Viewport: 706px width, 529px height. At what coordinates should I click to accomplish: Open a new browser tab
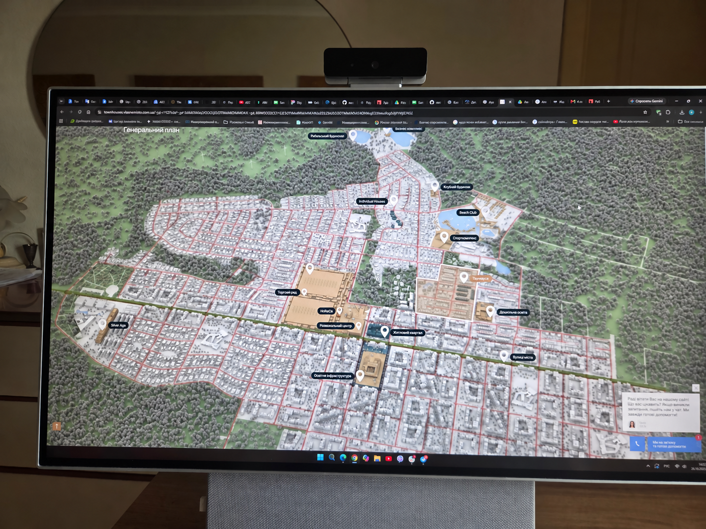point(608,101)
